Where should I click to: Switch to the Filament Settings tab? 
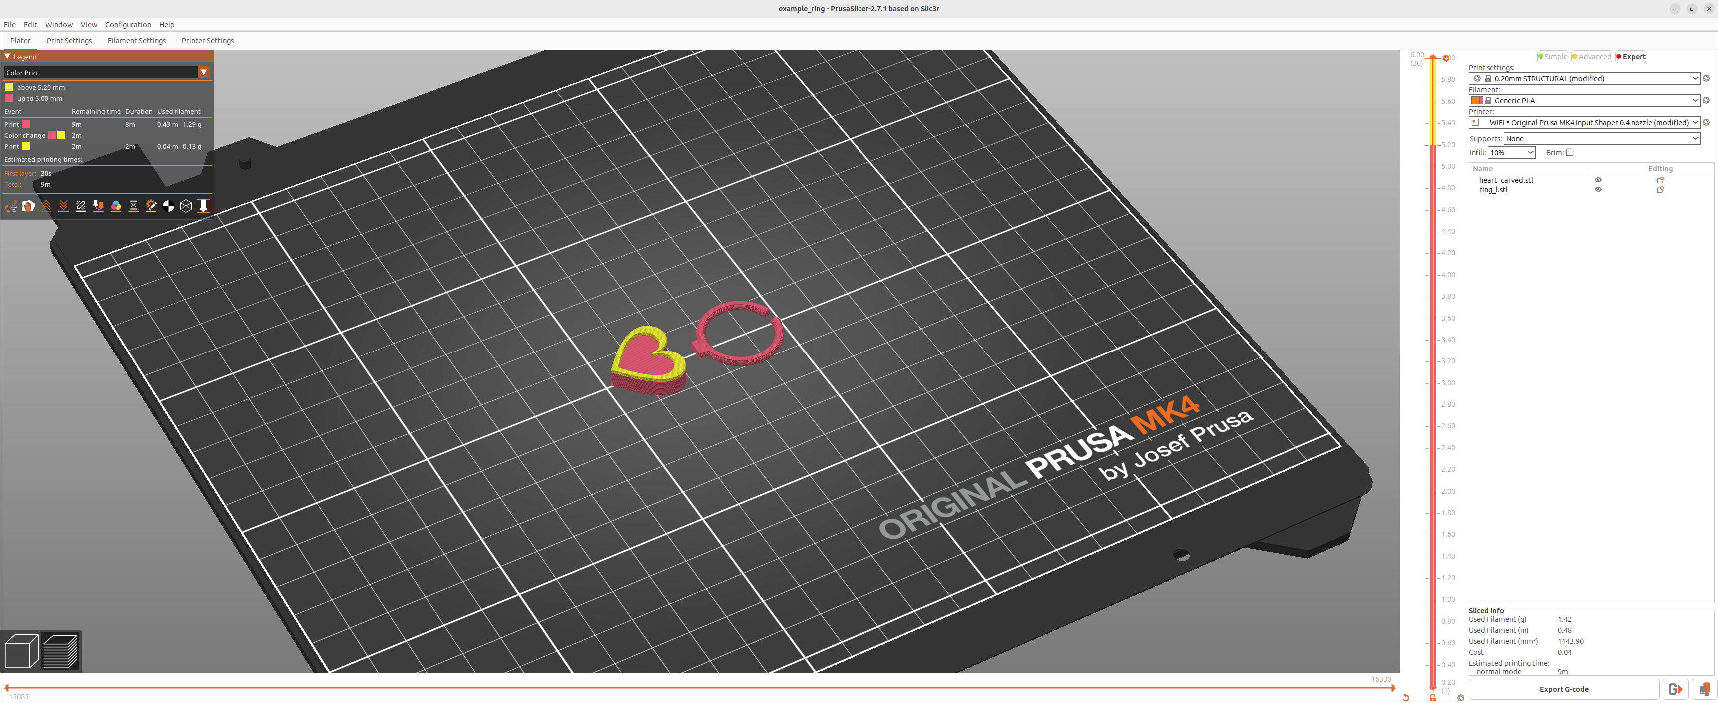point(136,40)
